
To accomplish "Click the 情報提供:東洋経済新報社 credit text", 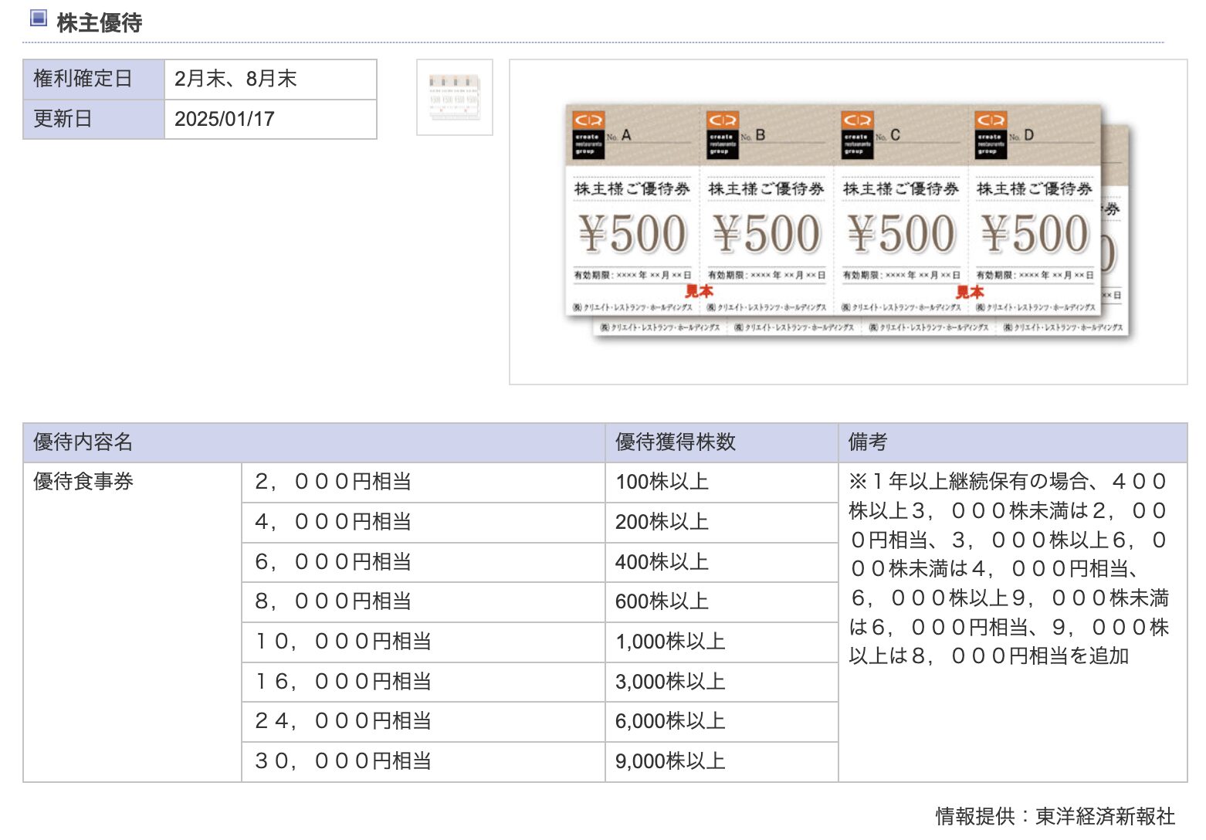I will click(x=1055, y=816).
